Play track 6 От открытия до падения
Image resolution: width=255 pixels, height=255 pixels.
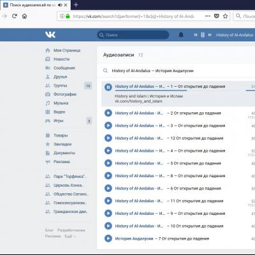[x=108, y=188]
